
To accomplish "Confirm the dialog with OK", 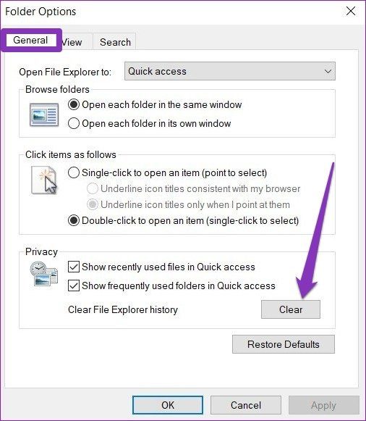I will pos(168,405).
